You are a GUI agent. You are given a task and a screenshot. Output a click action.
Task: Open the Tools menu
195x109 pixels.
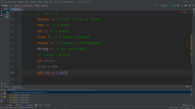pos(55,2)
